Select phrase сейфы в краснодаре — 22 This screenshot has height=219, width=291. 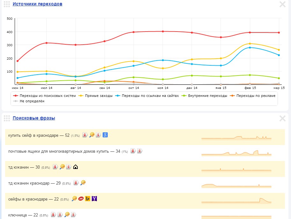click(x=33, y=199)
